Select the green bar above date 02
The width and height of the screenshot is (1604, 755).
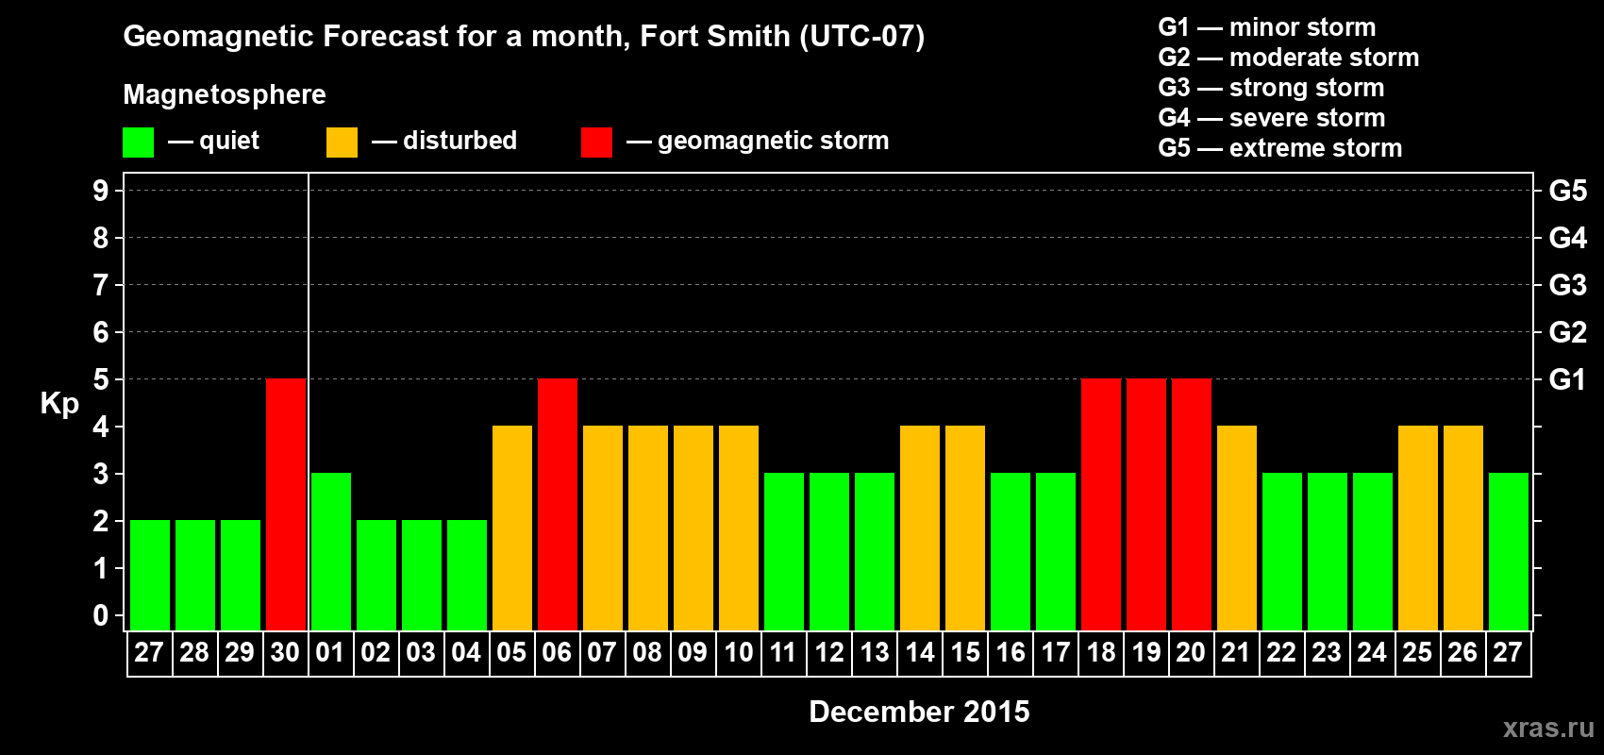click(x=376, y=575)
